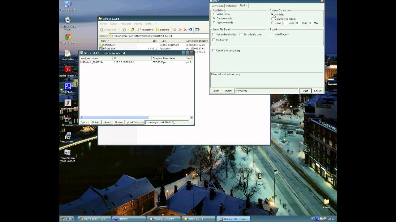Select Visible mode radio button

click(214, 14)
